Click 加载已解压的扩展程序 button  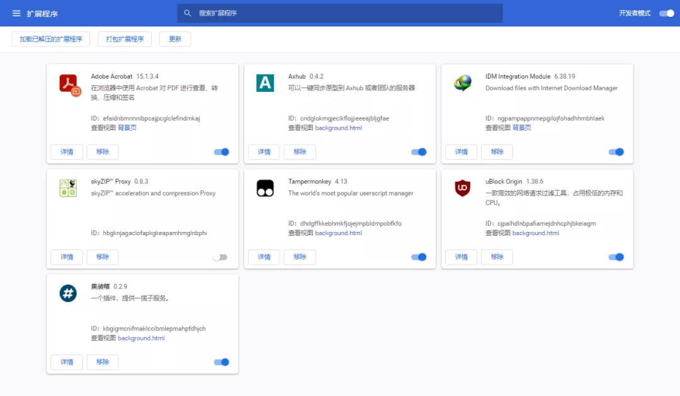tap(51, 39)
